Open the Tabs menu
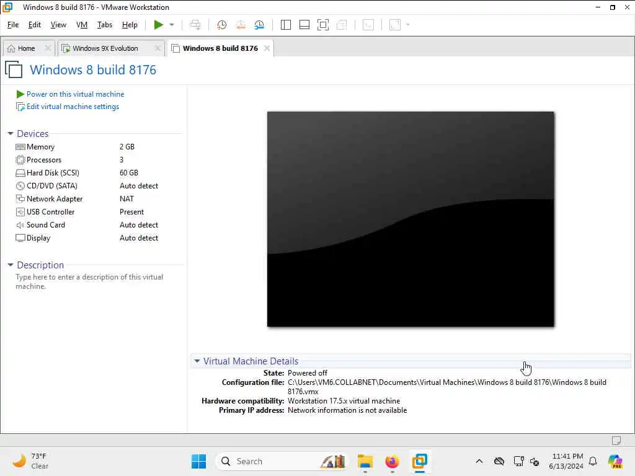 (104, 25)
